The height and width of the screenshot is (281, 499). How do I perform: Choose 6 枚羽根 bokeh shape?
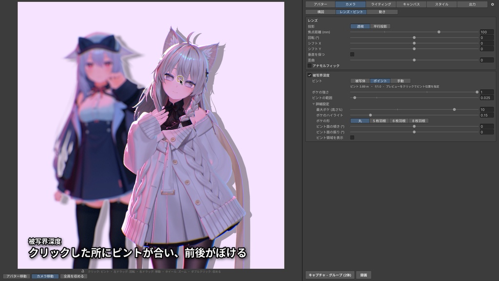399,121
